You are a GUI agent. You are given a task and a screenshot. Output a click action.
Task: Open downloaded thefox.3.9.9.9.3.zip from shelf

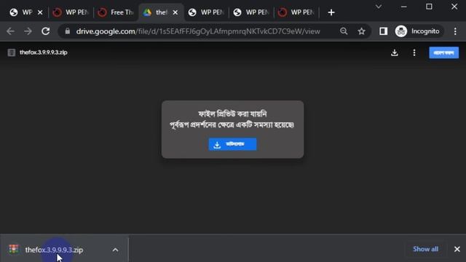pyautogui.click(x=54, y=250)
